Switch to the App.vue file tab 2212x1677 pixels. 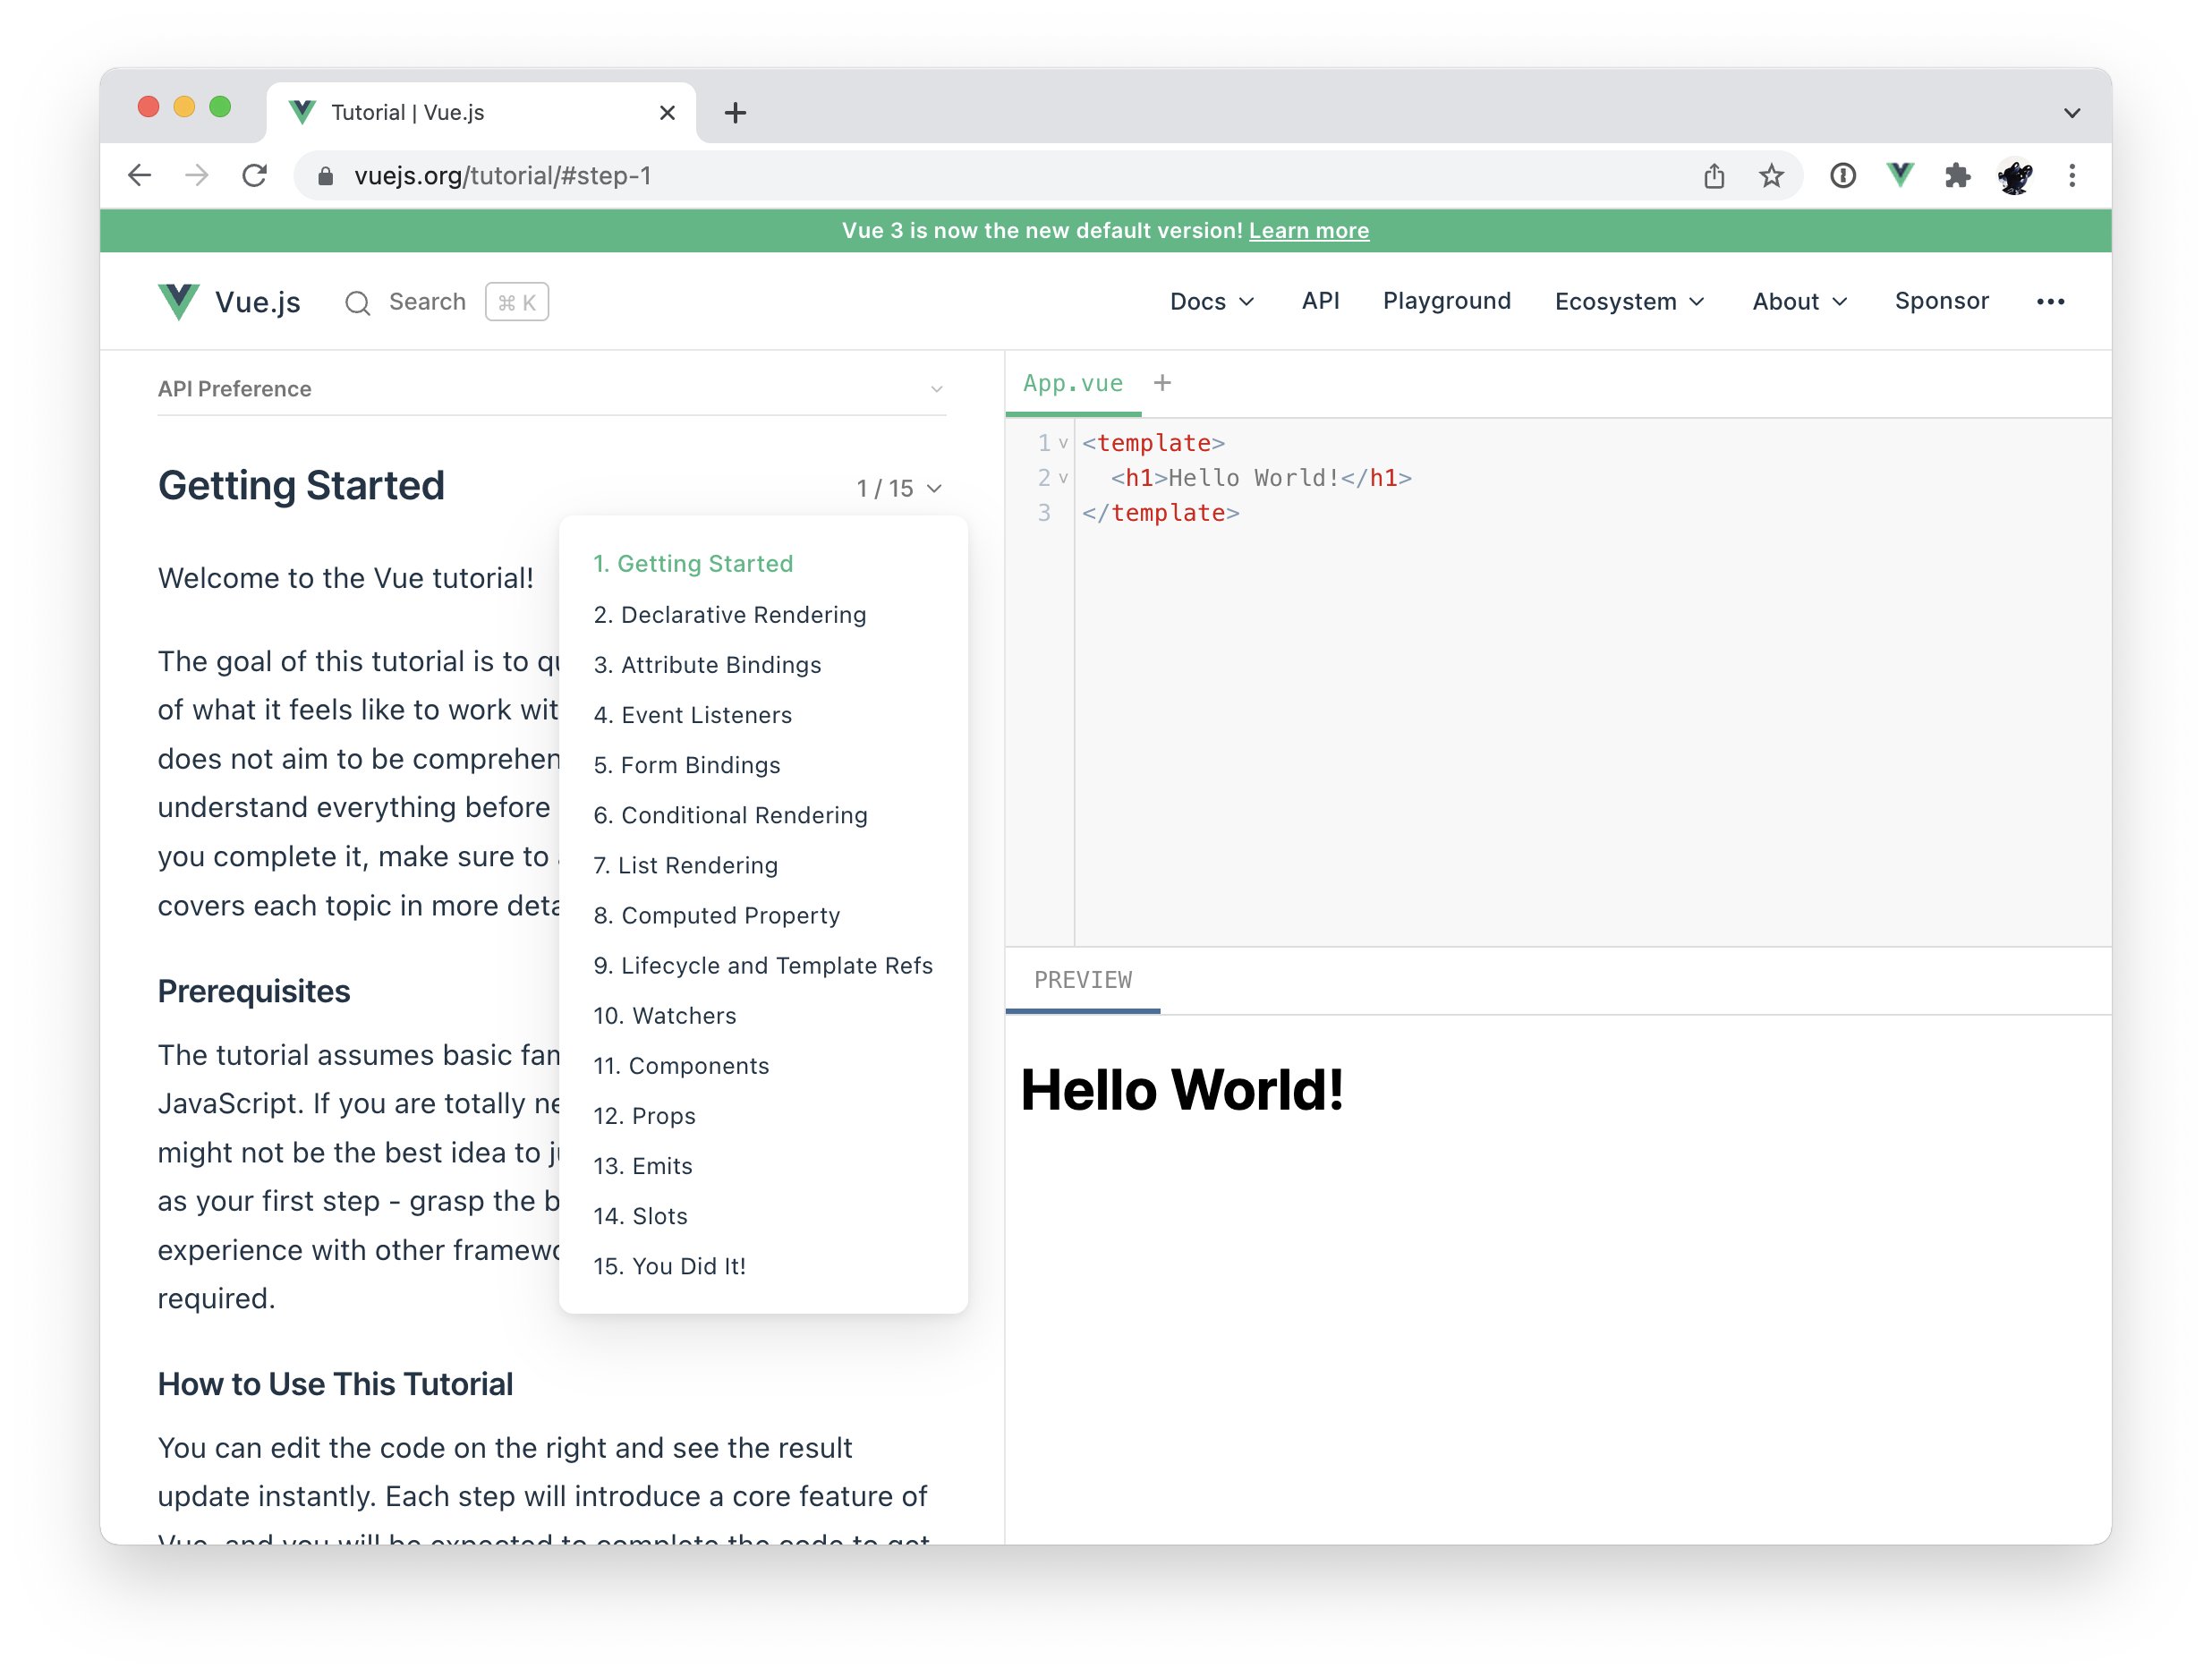(x=1073, y=383)
